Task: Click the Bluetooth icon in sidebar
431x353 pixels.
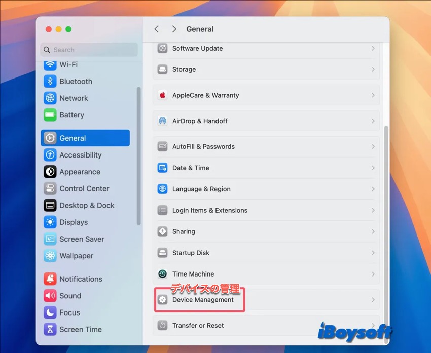Action: 50,82
